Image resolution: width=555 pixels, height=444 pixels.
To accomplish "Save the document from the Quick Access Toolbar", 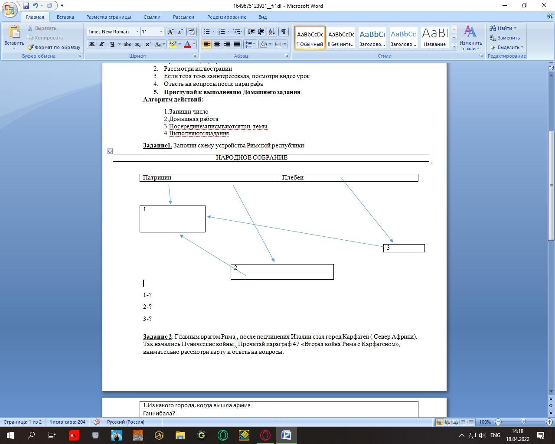I will click(26, 6).
